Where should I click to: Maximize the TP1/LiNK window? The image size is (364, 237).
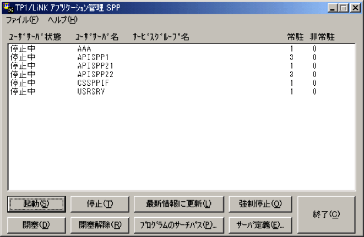tap(343, 8)
